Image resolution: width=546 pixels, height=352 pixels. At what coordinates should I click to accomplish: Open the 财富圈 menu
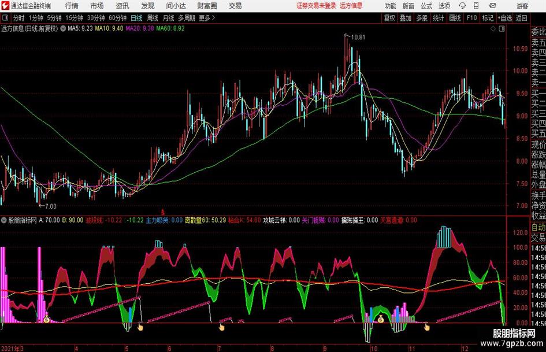[207, 6]
